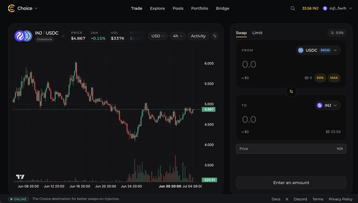Viewport: 358px width, 203px height.
Task: Click the ONLINE status indicator
Action: (18, 199)
